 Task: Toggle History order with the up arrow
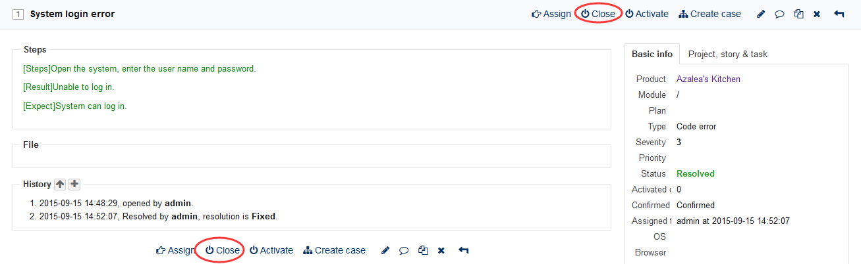[60, 185]
